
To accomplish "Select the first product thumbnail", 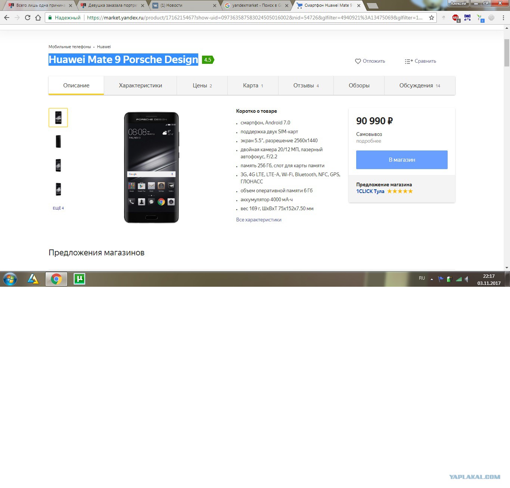I will [x=58, y=118].
